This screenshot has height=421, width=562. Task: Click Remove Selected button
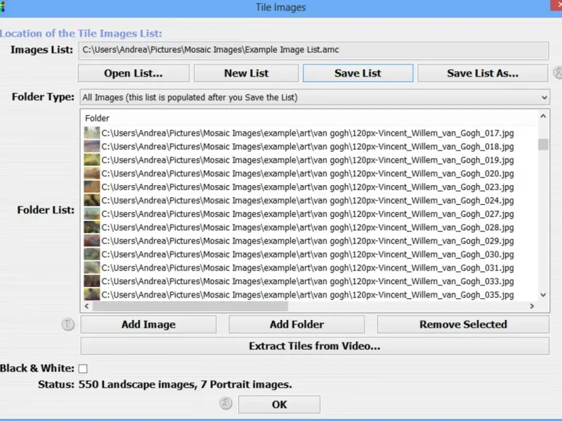[x=463, y=324]
